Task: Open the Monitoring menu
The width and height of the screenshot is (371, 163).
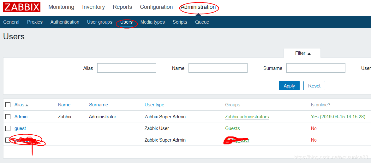Action: 61,7
